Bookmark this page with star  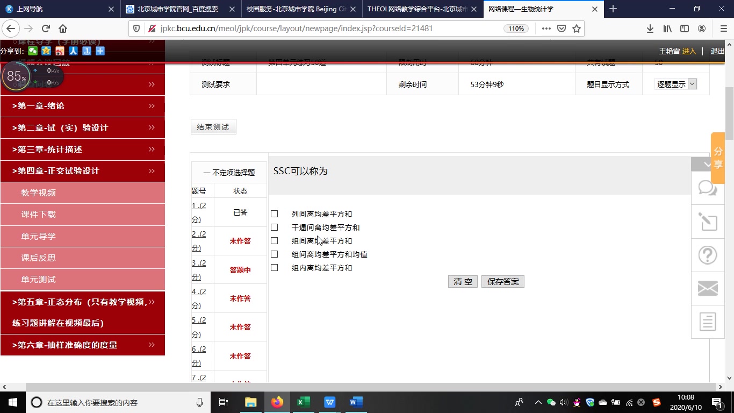[x=577, y=29]
